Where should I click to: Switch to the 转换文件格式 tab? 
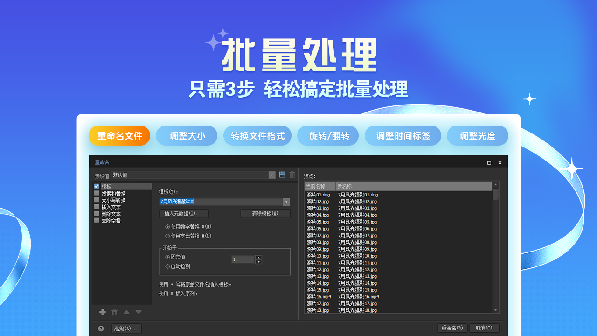pyautogui.click(x=258, y=135)
